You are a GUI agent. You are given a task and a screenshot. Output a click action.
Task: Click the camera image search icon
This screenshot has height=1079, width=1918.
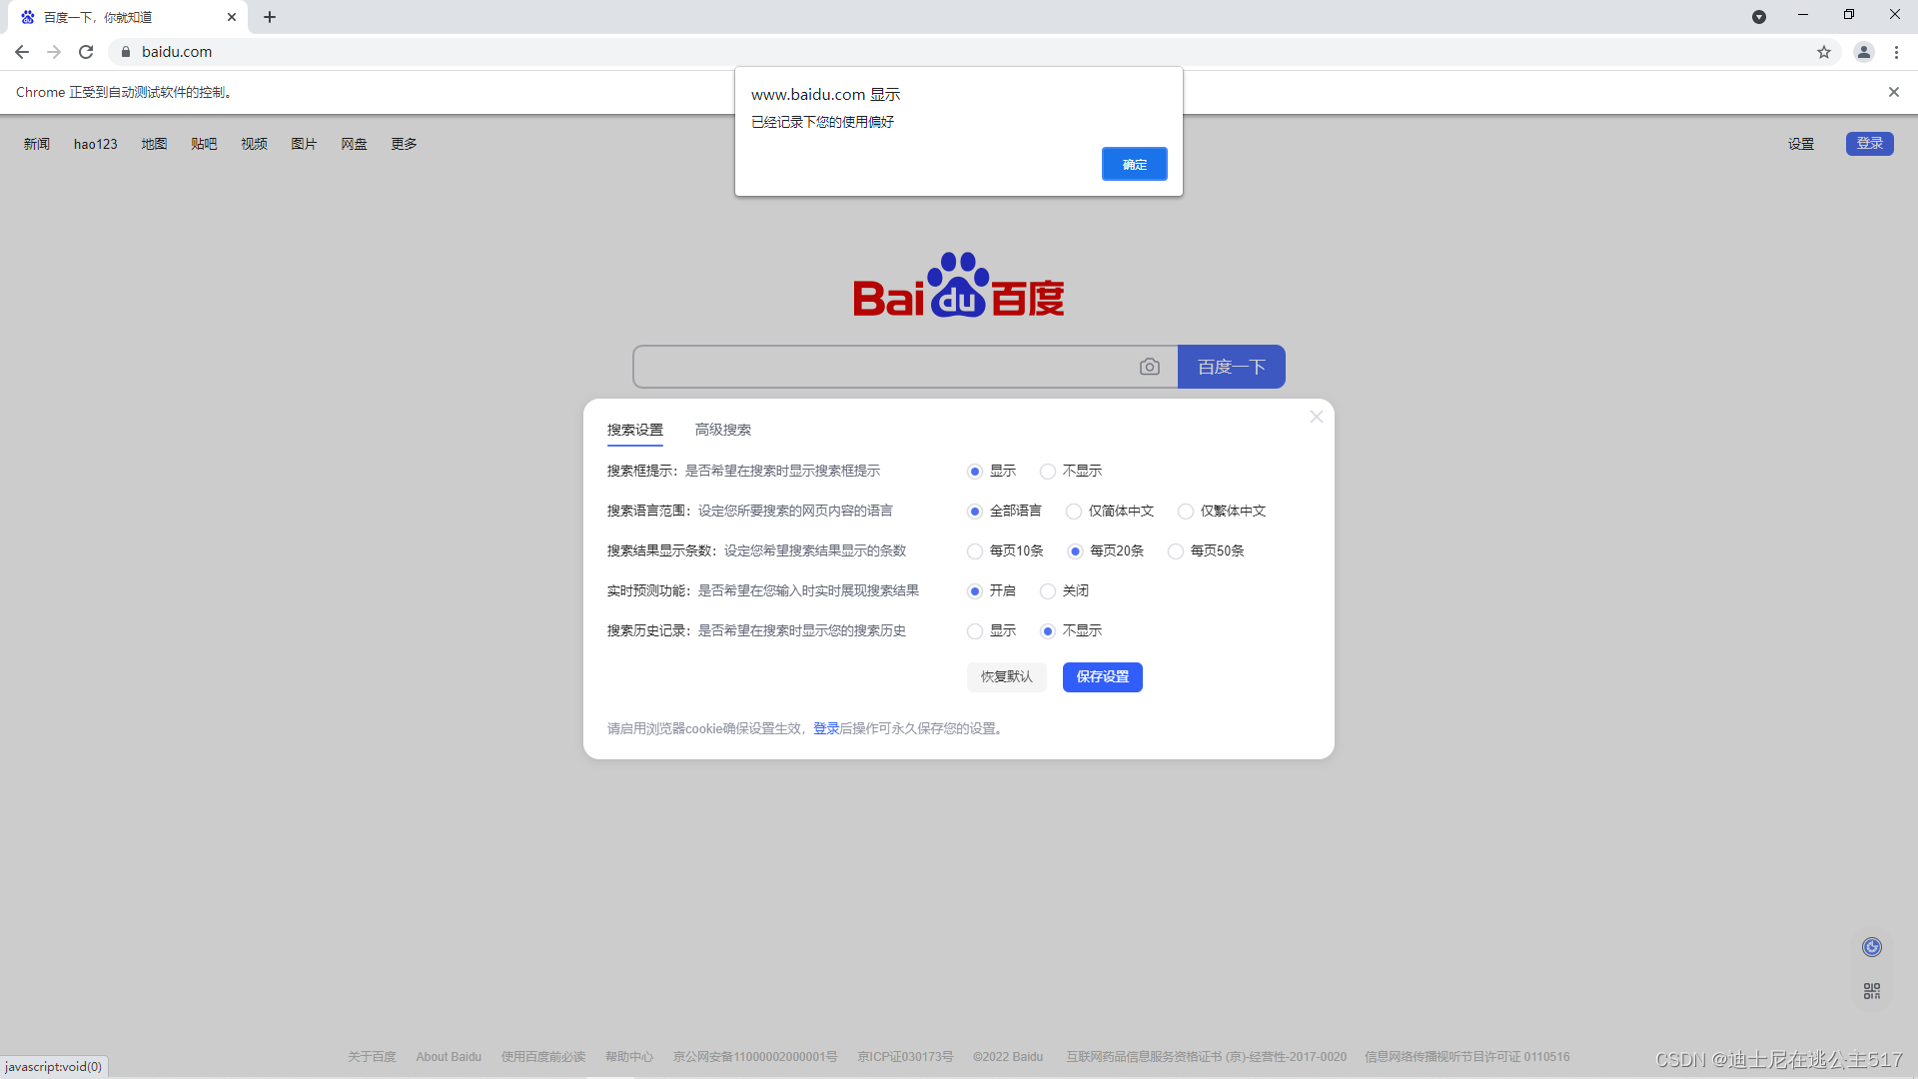click(x=1150, y=367)
